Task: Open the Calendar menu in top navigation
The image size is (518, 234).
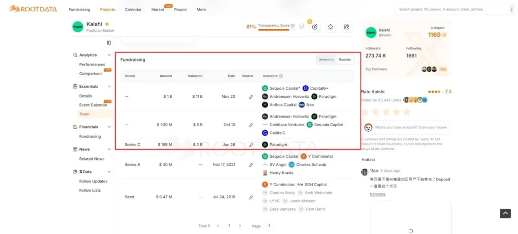Action: click(x=133, y=10)
